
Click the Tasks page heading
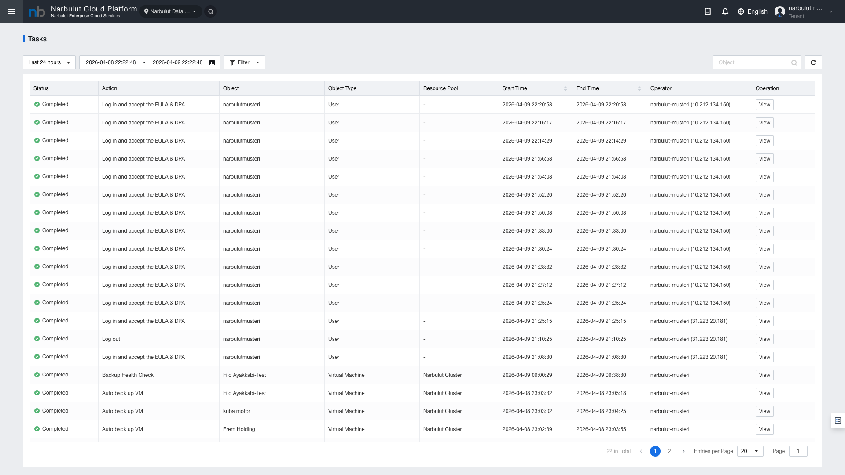click(x=37, y=39)
